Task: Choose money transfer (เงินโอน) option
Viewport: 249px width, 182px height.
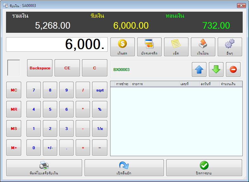Action: 203,47
